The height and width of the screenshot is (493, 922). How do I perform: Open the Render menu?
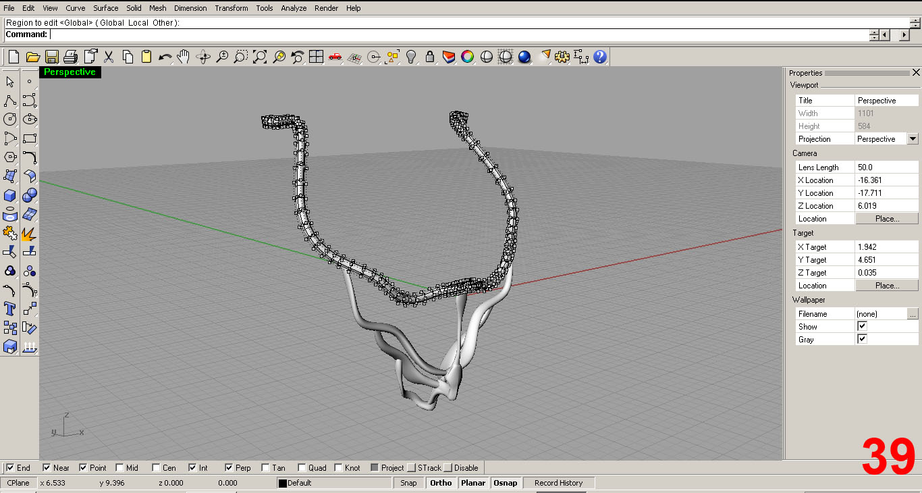[x=327, y=8]
